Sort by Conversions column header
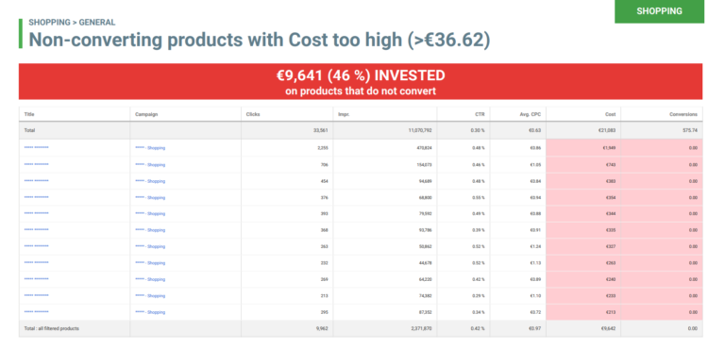 coord(683,114)
